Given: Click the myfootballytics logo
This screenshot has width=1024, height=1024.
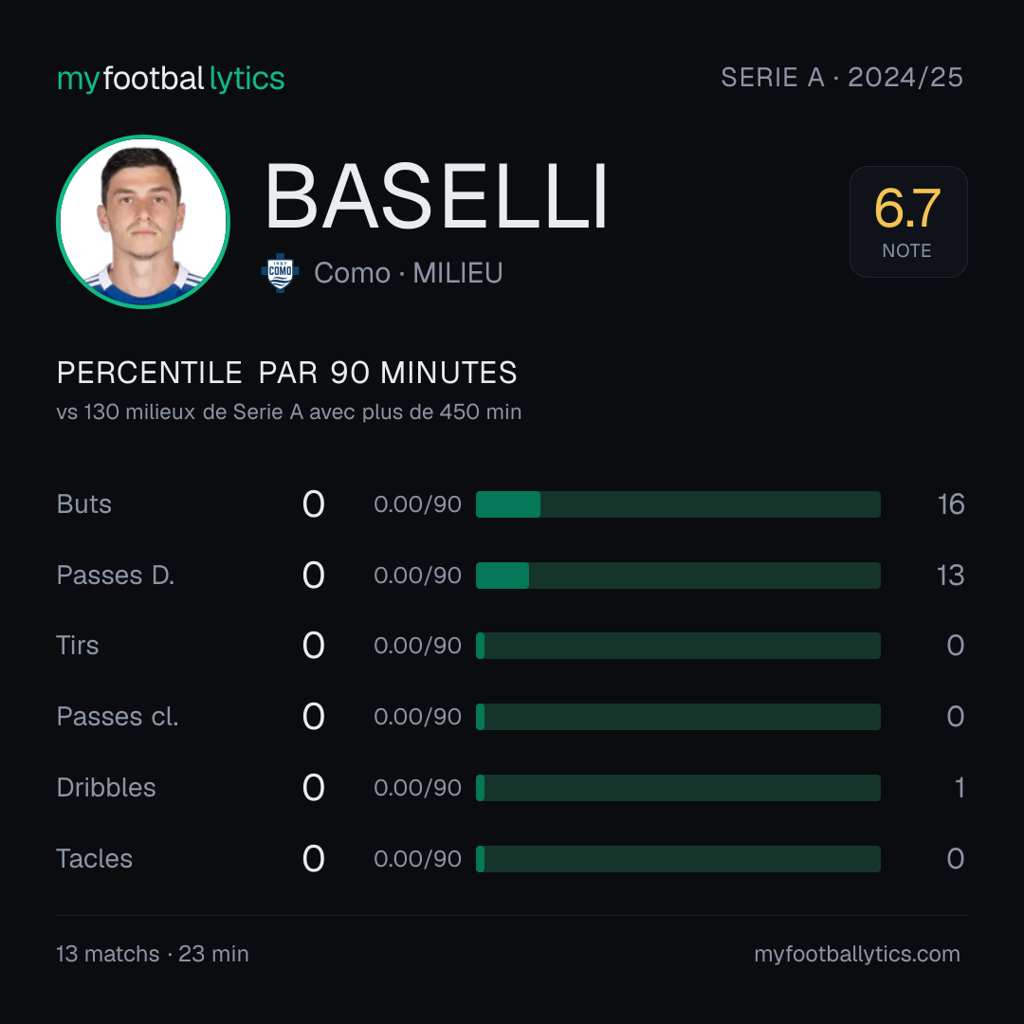Looking at the screenshot, I should click(171, 79).
